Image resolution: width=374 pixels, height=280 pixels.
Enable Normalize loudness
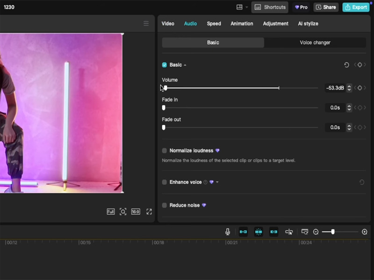[164, 151]
